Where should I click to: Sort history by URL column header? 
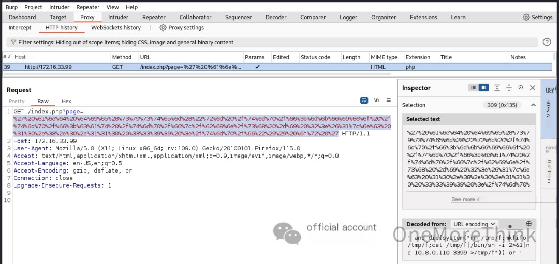tap(190, 57)
